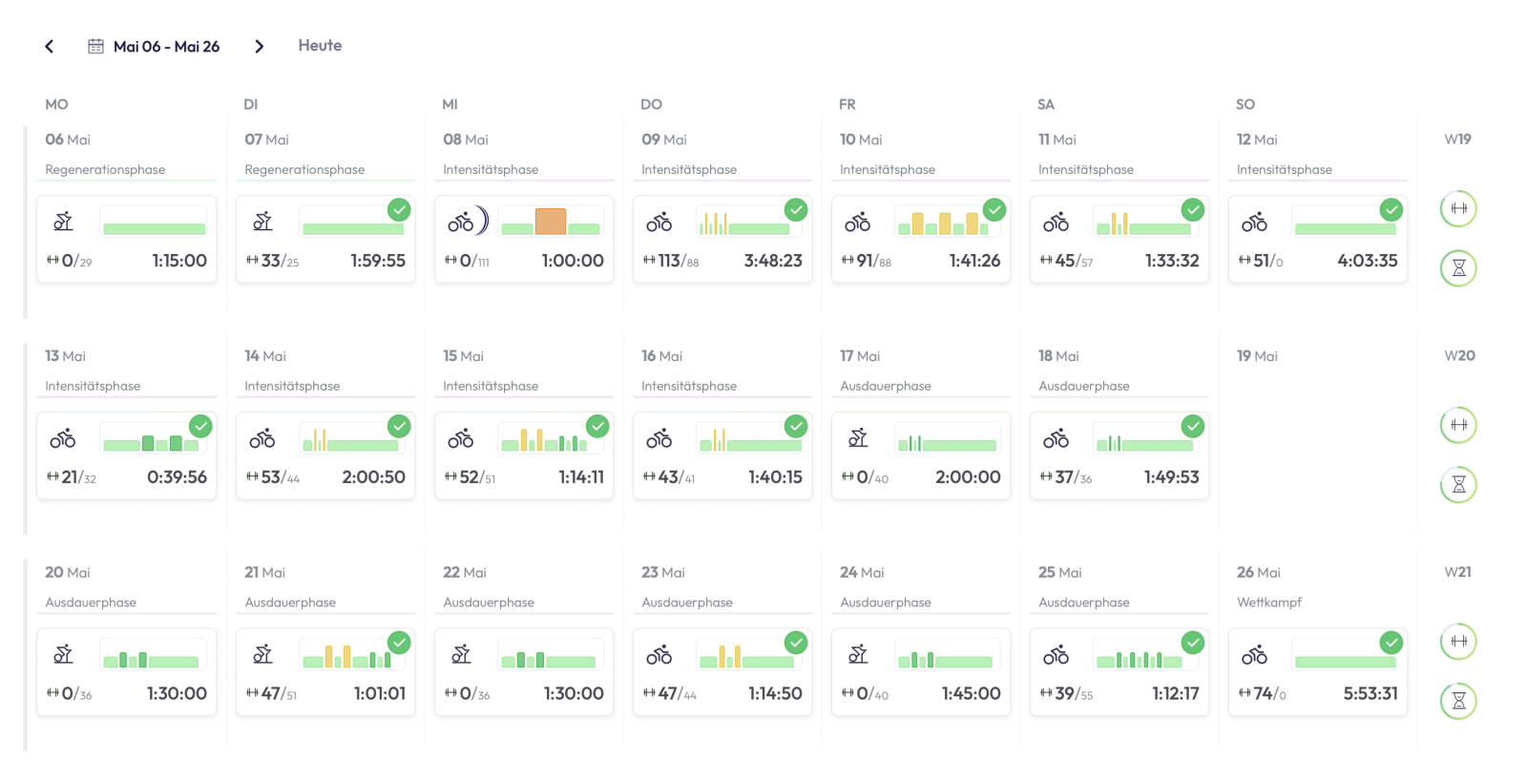The height and width of the screenshot is (784, 1527).
Task: Click indoor trainer icon on 24 Mai workout
Action: [x=858, y=654]
